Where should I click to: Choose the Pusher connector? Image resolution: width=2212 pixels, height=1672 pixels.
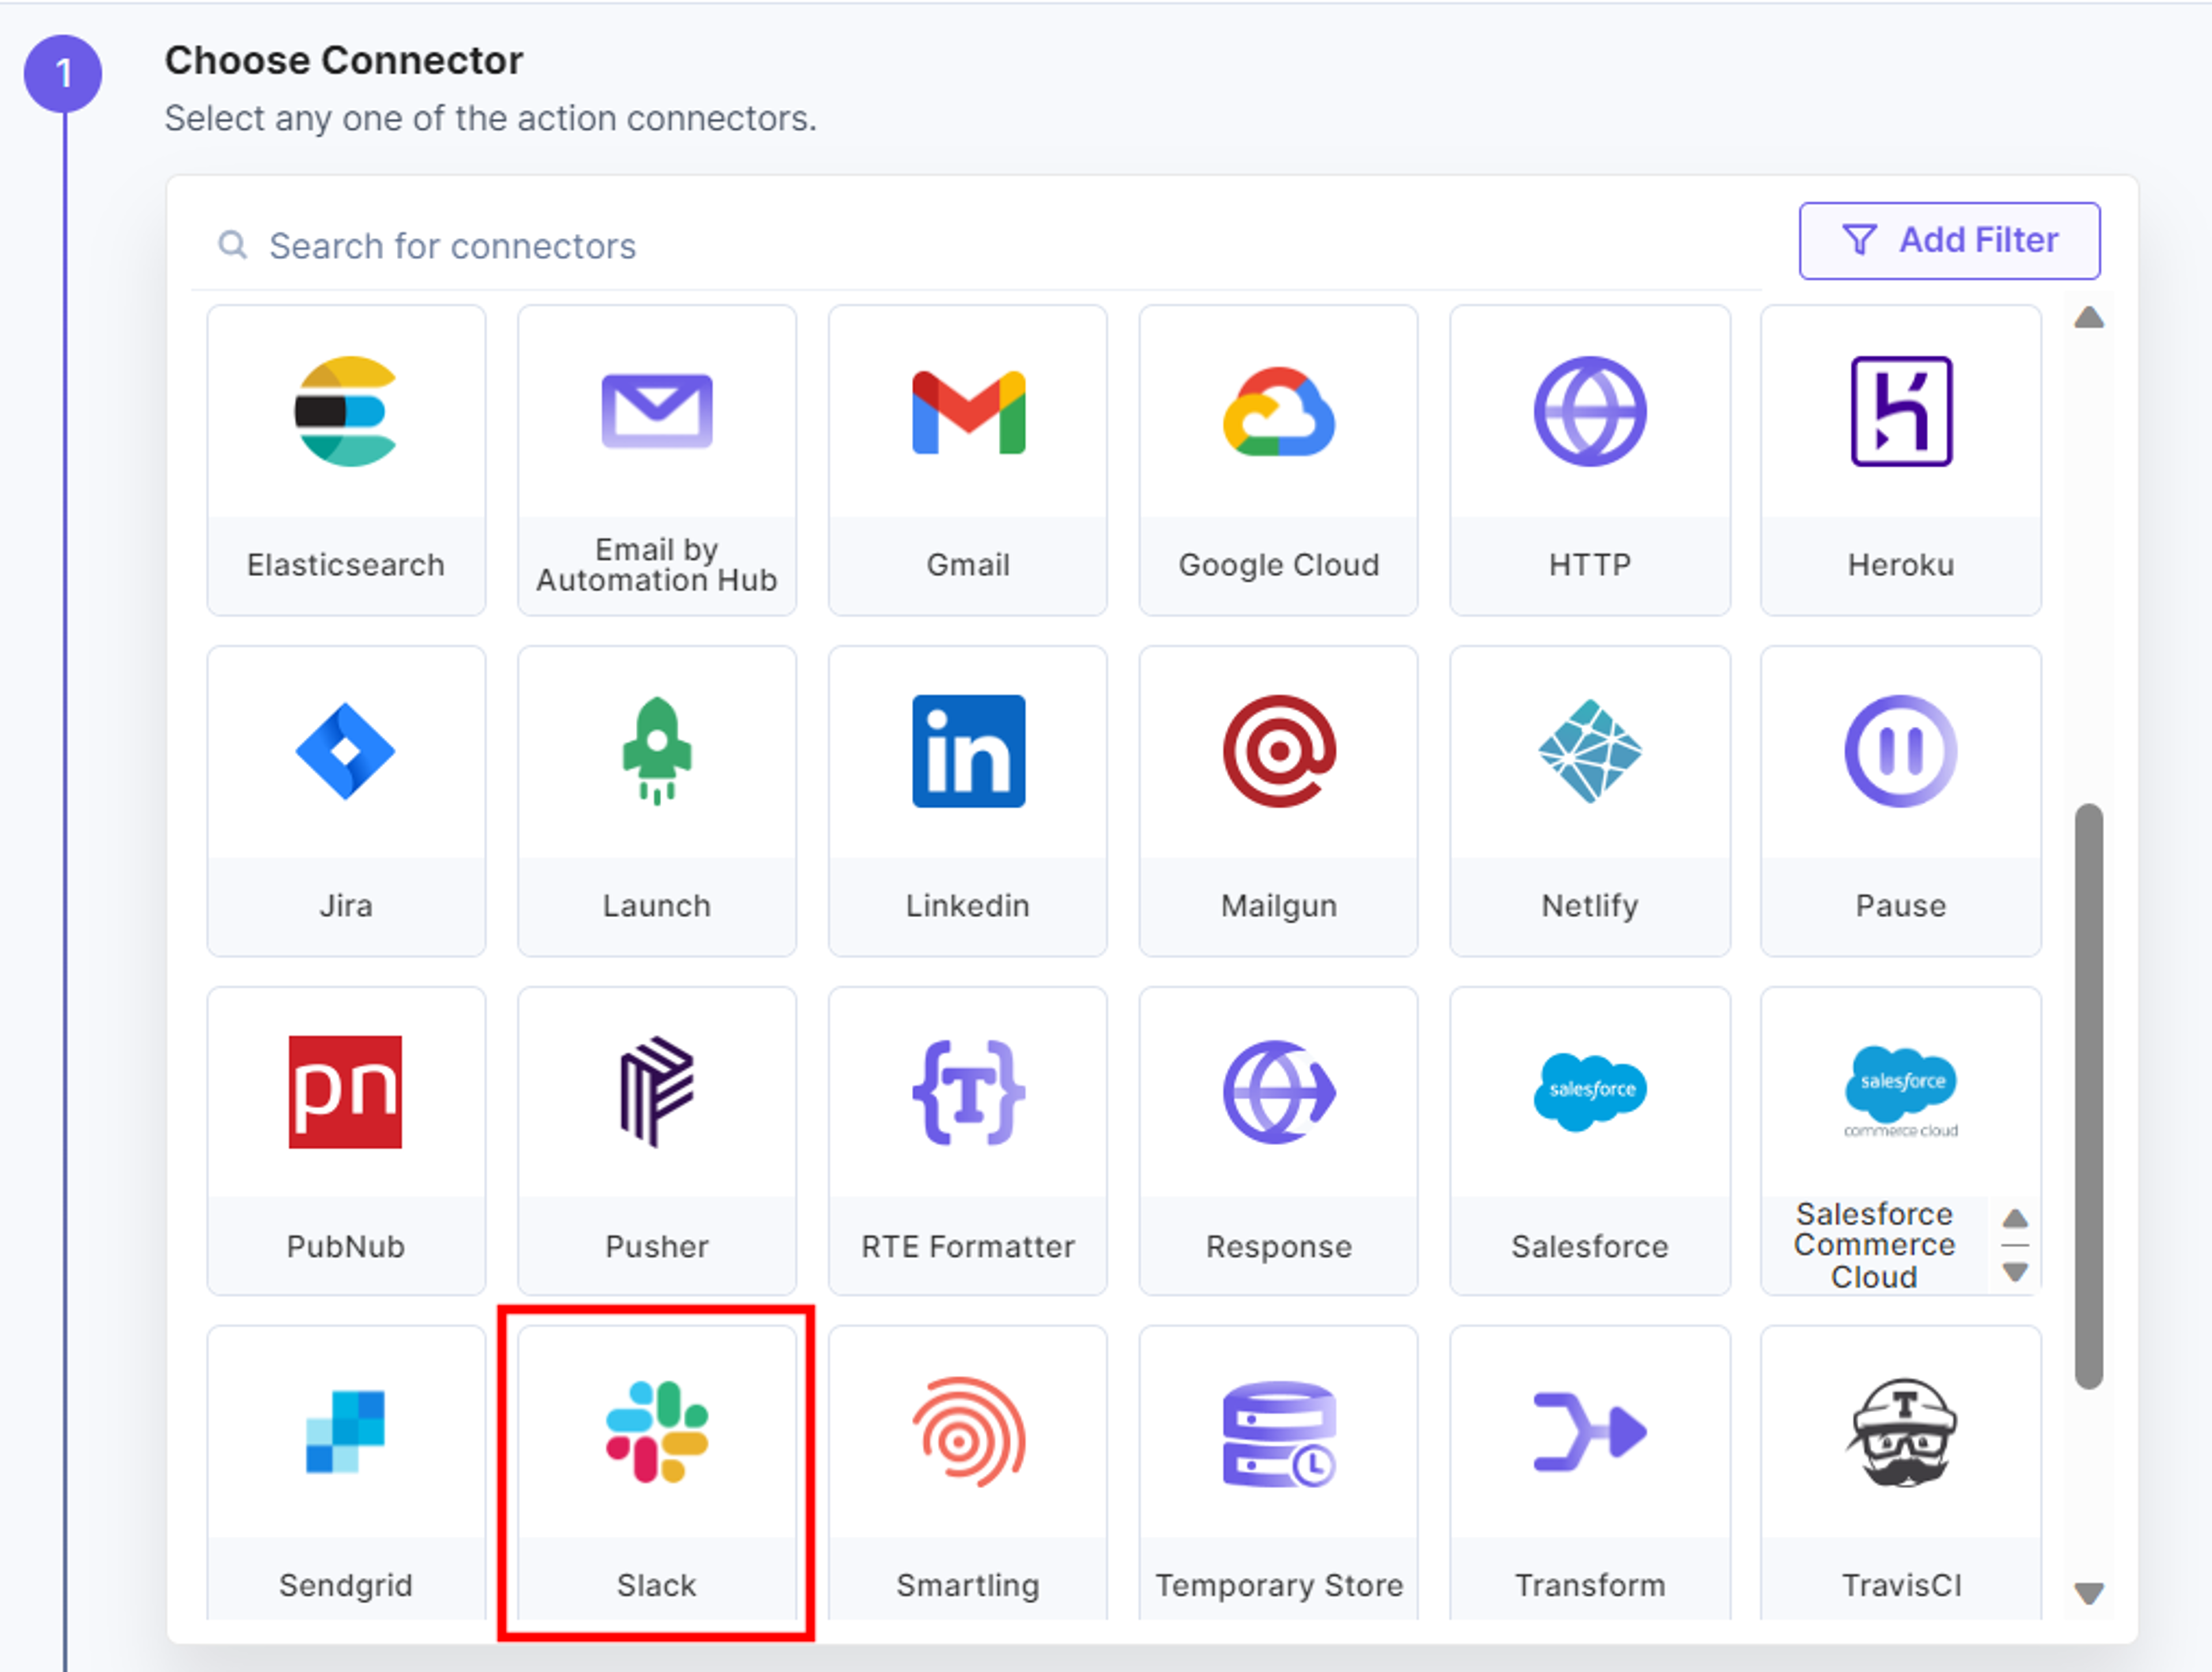click(x=657, y=1141)
